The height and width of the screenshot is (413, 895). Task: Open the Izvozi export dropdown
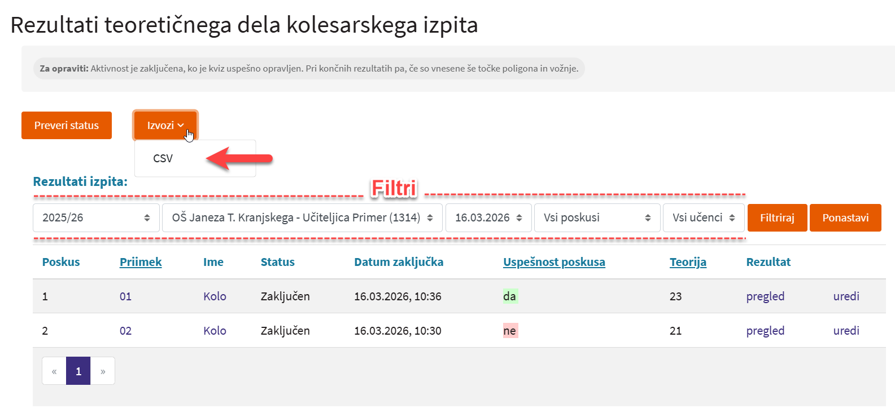coord(165,125)
